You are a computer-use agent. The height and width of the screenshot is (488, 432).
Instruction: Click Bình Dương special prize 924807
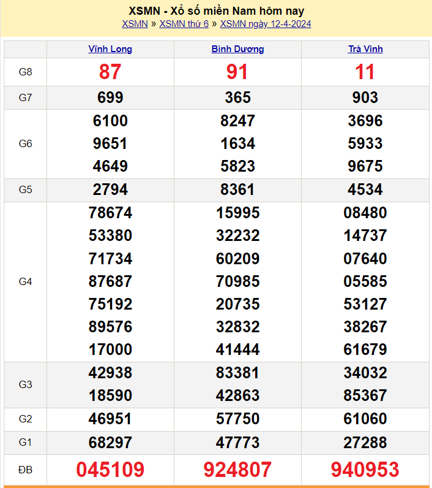pos(237,470)
